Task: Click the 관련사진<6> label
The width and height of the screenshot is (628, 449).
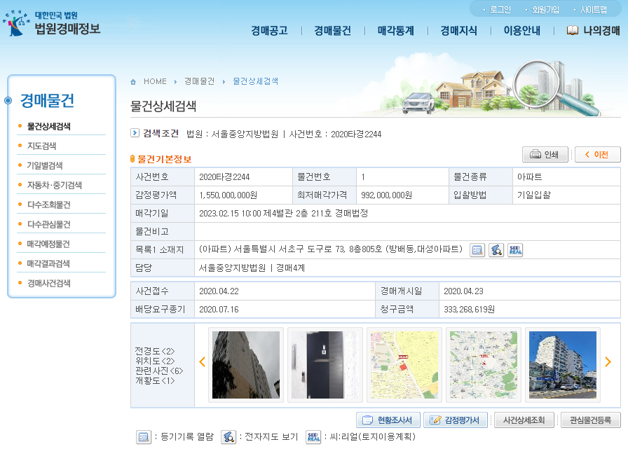Action: click(159, 371)
